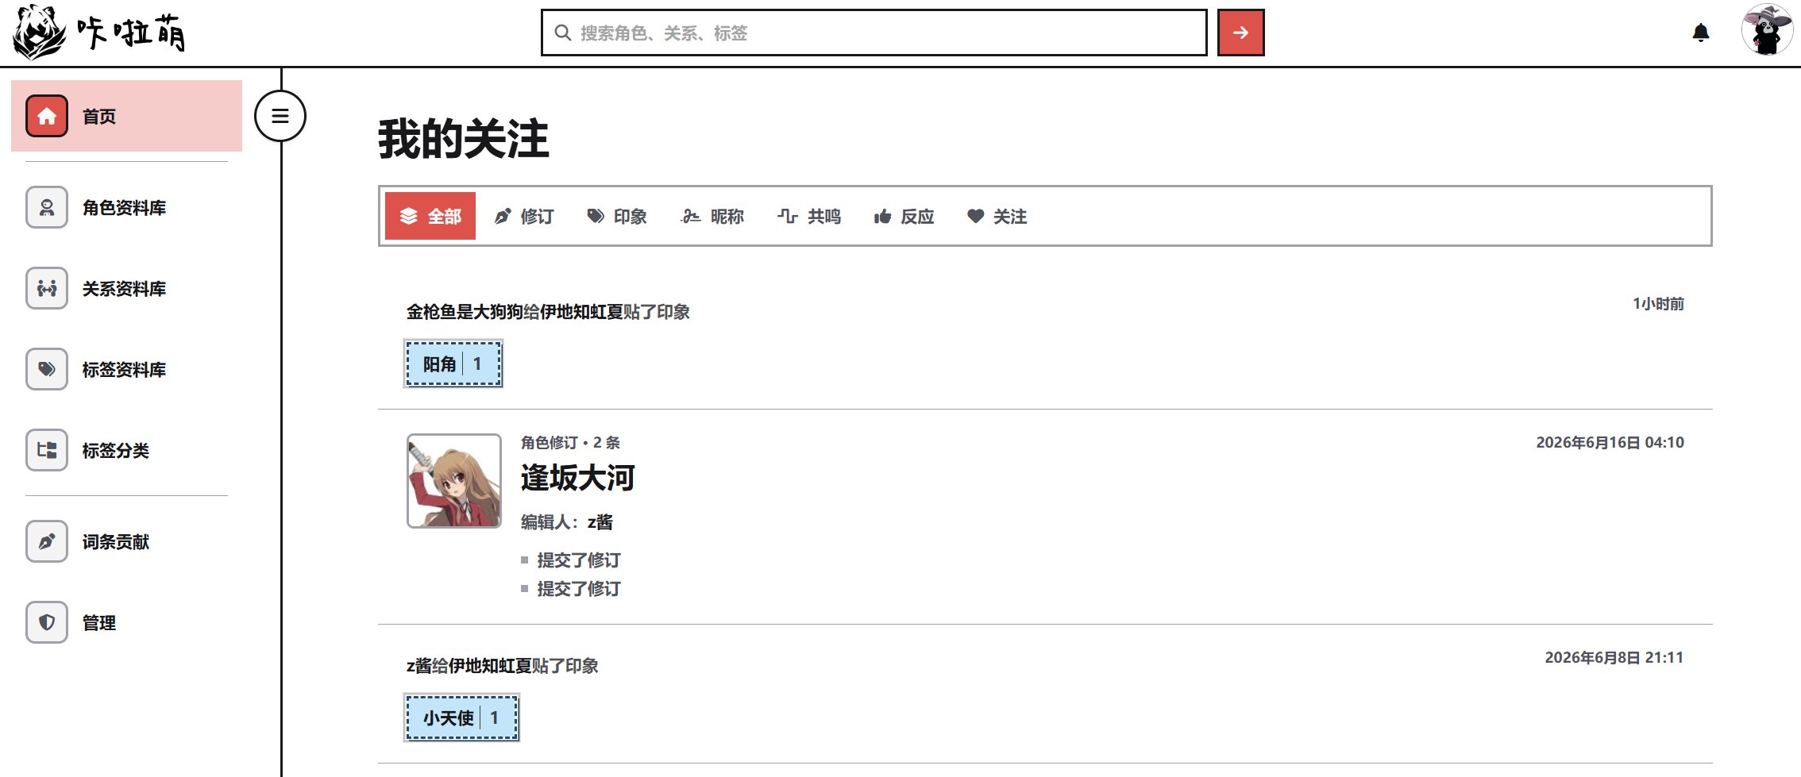Focus the search box for 角色、关系、标签
Screen dimensions: 1801x777
coord(874,33)
